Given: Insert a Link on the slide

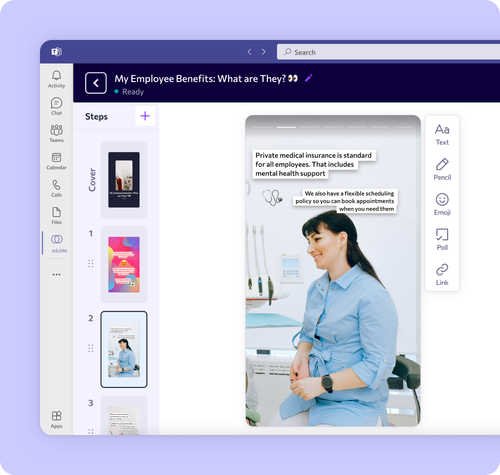Looking at the screenshot, I should [x=442, y=274].
